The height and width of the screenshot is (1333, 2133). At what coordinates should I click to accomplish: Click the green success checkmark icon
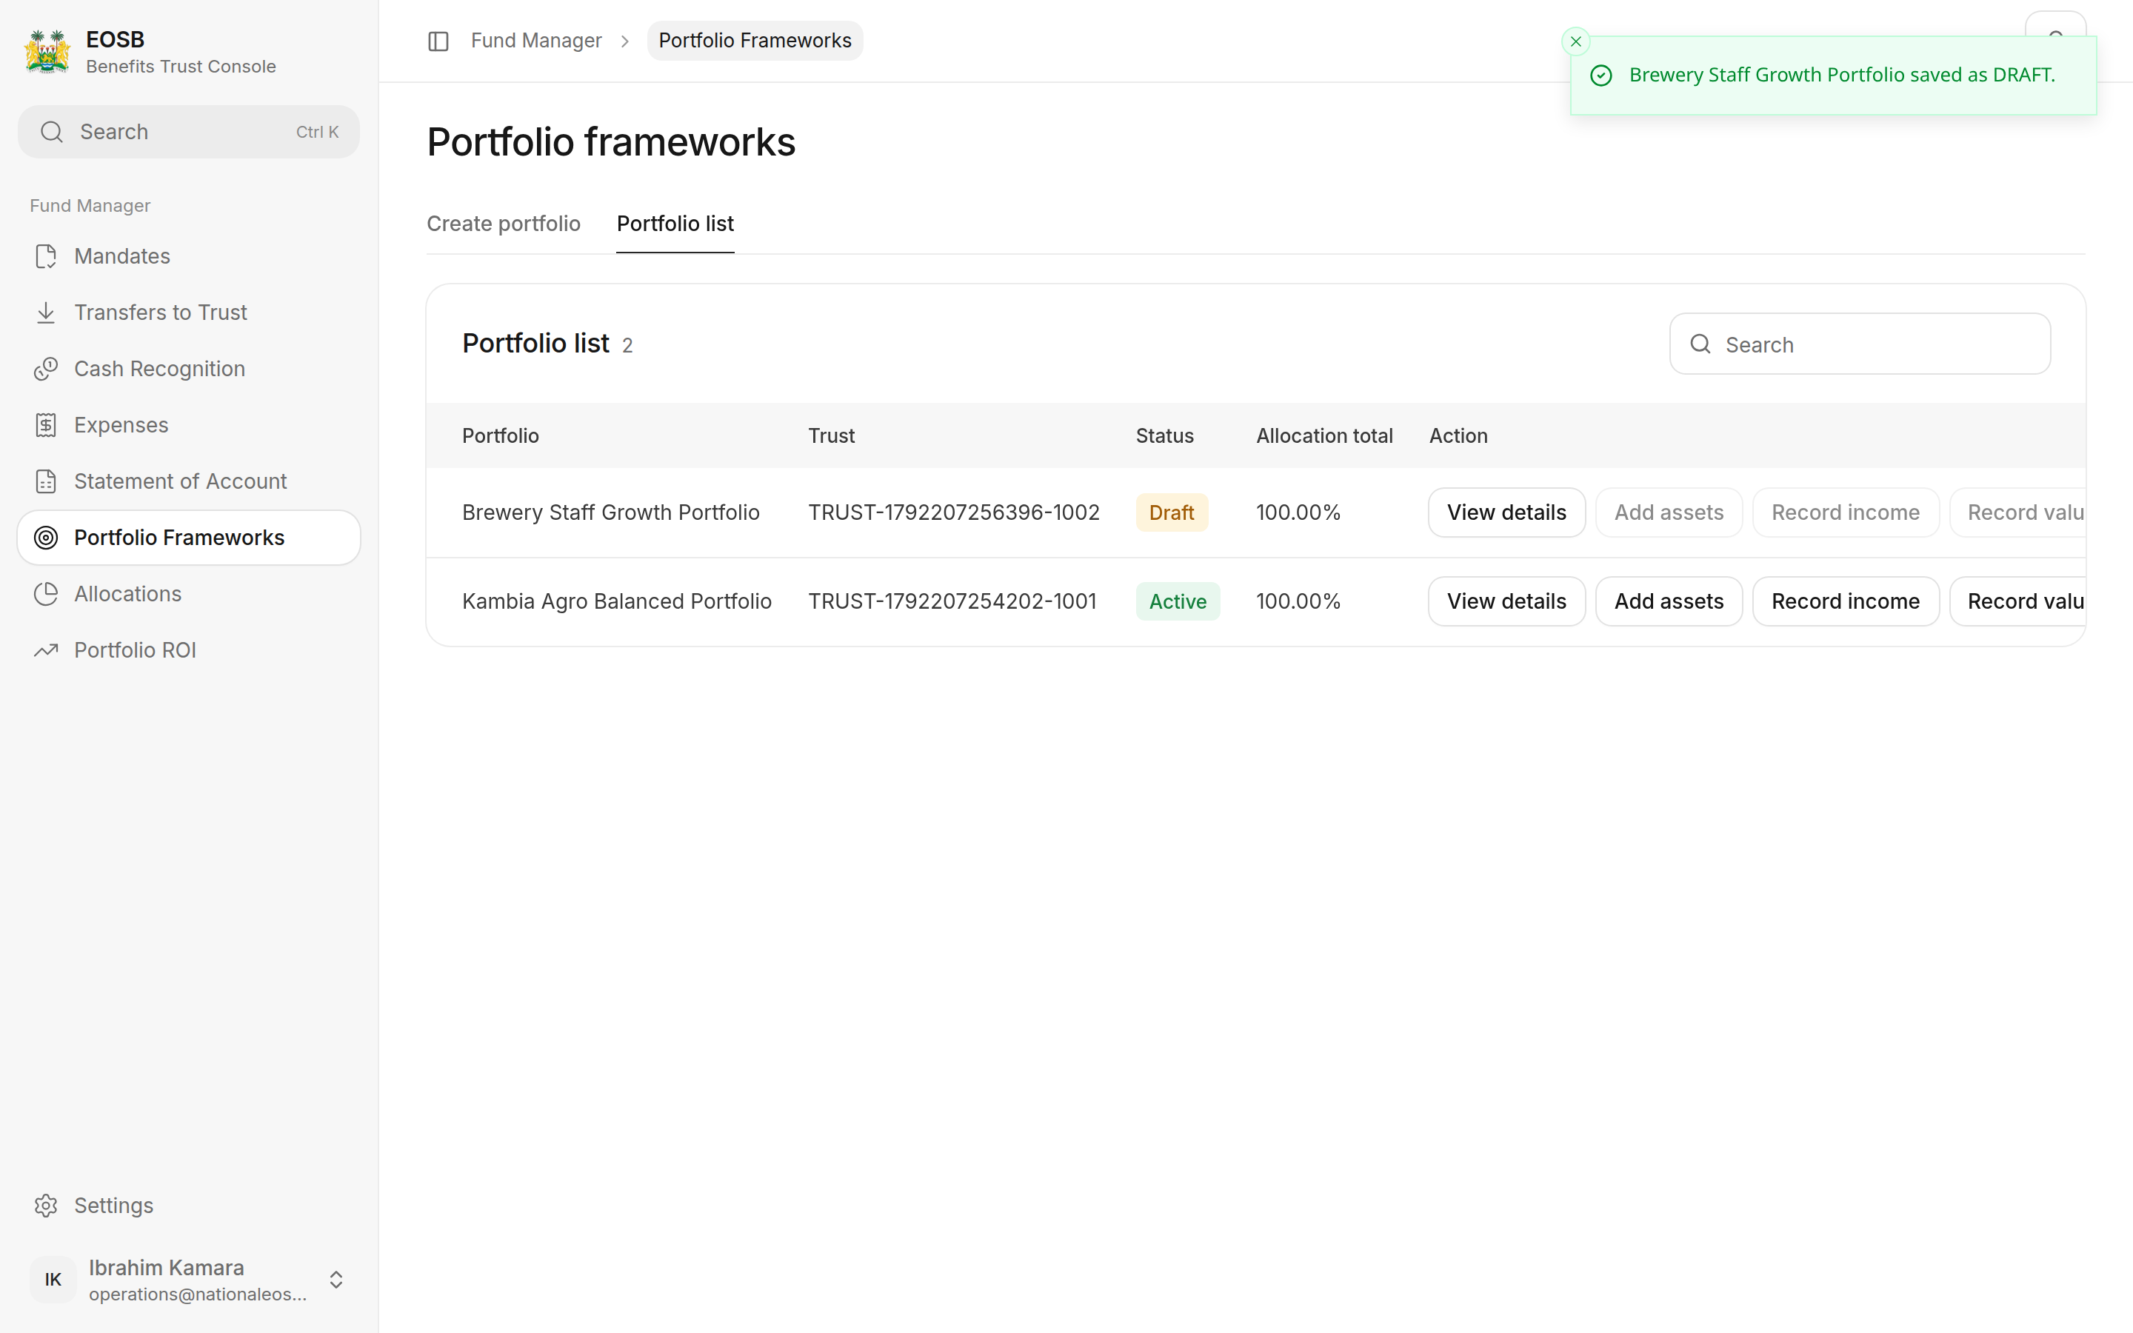pyautogui.click(x=1600, y=76)
